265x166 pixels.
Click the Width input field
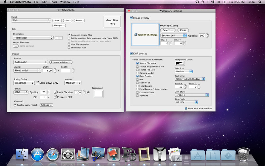47,70
